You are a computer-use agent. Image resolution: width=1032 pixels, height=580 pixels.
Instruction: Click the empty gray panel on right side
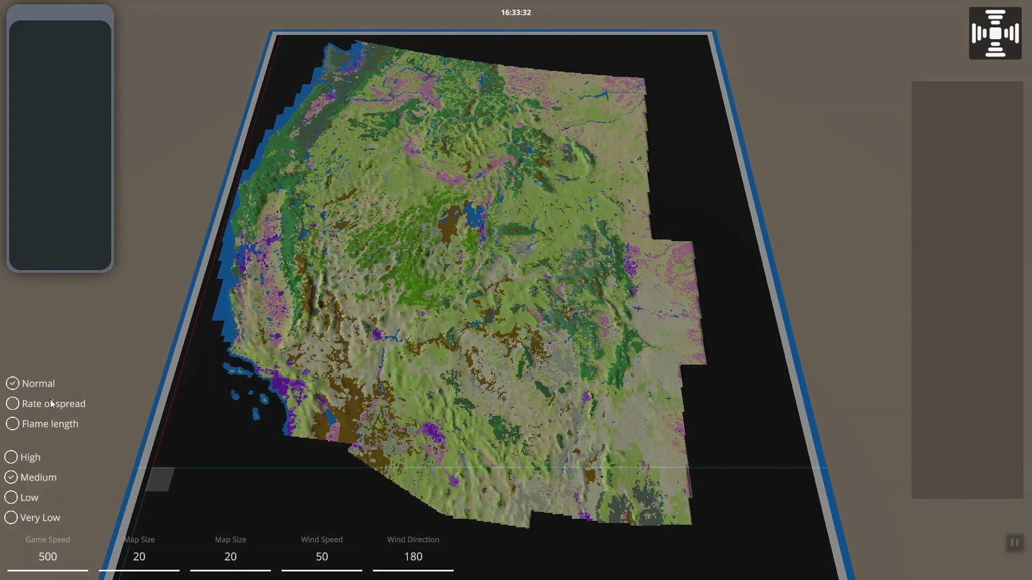pos(967,290)
